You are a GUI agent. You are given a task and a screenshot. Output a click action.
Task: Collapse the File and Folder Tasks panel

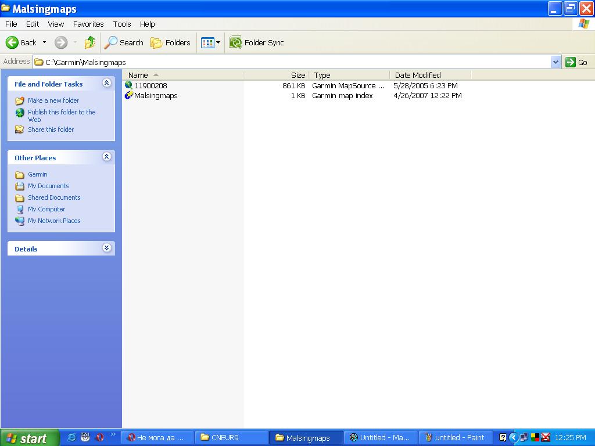(106, 84)
